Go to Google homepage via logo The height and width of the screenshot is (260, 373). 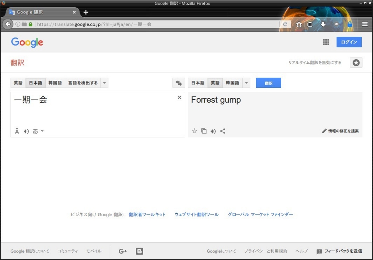[x=27, y=42]
